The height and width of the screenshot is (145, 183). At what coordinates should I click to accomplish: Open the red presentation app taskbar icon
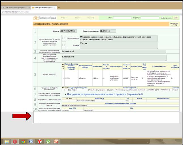pyautogui.click(x=56, y=142)
